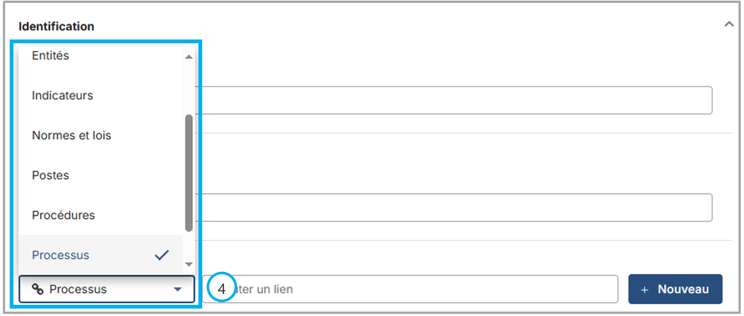Image resolution: width=744 pixels, height=316 pixels.
Task: Click the dropdown list scrollbar thumb
Action: (x=189, y=173)
